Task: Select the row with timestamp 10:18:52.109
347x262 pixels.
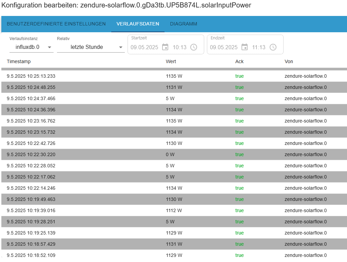Action: (174, 255)
